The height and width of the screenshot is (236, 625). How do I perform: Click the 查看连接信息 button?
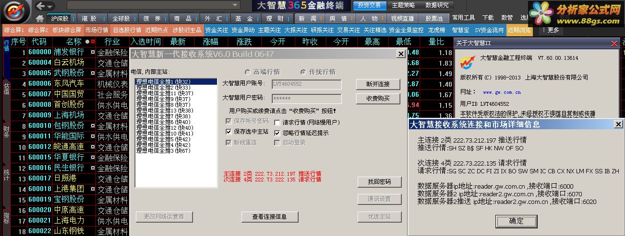(x=270, y=216)
